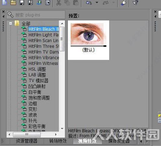Open the redo history dropdown arrow
The height and width of the screenshot is (146, 161).
click(x=113, y=2)
